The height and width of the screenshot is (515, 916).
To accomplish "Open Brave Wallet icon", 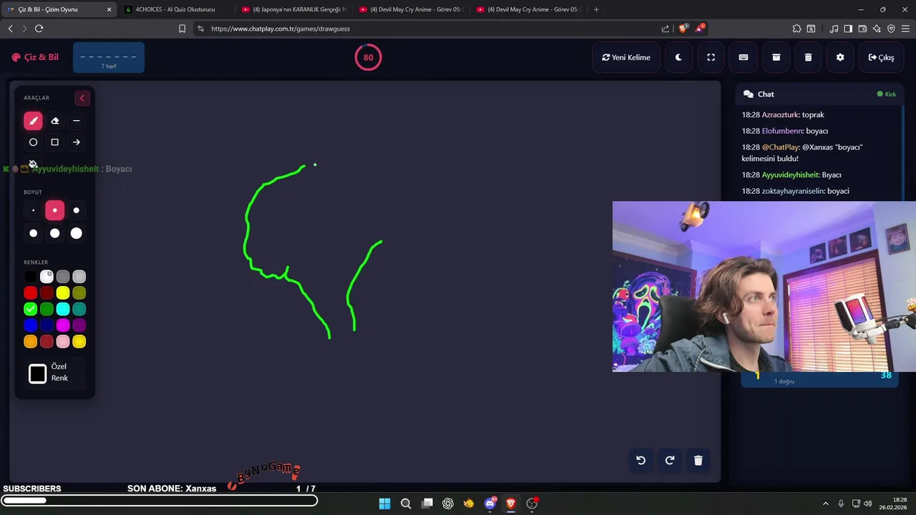I will tap(862, 29).
